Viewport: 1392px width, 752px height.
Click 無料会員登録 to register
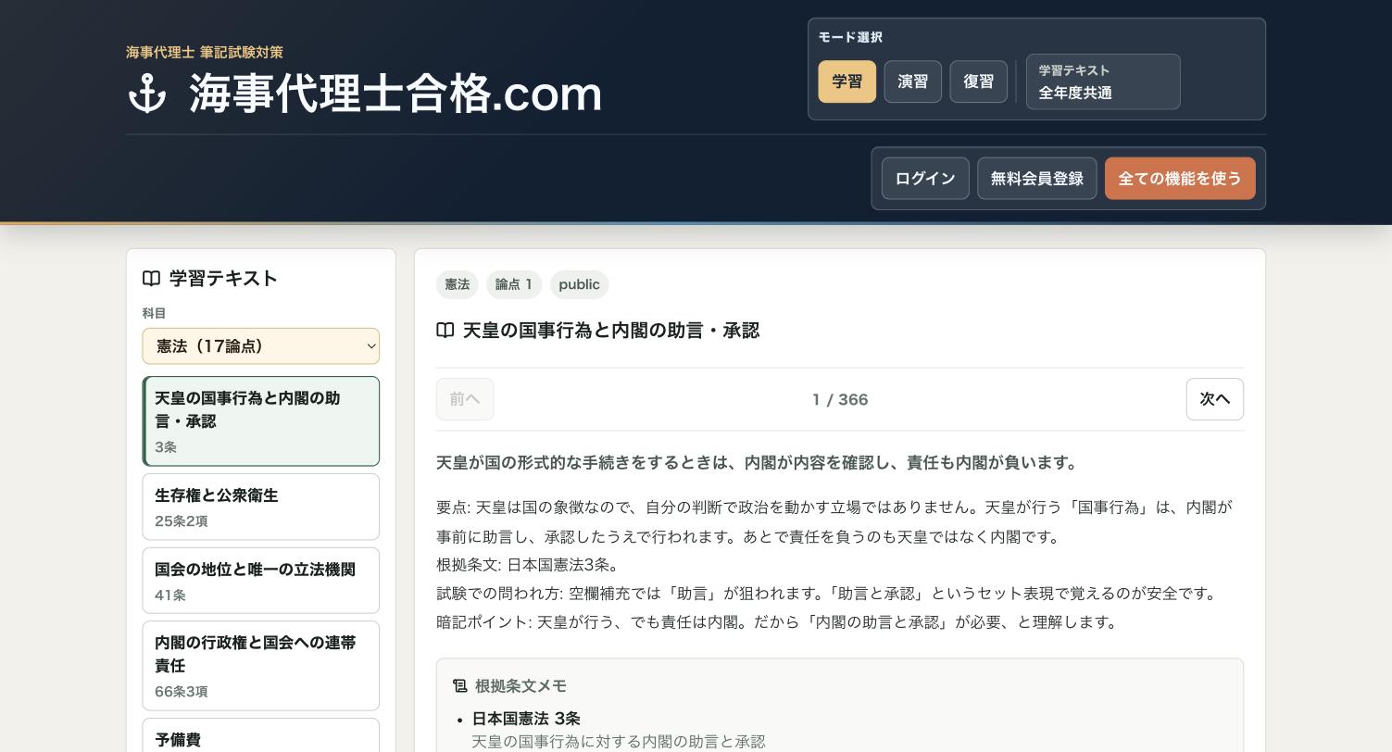tap(1037, 179)
